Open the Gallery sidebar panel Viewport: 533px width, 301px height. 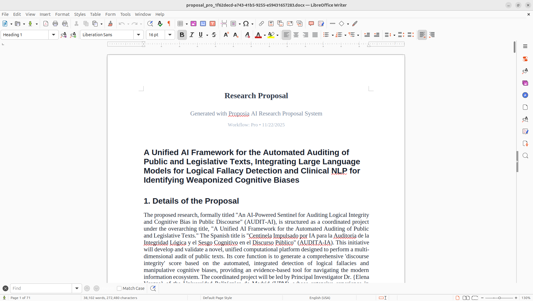pos(525,83)
